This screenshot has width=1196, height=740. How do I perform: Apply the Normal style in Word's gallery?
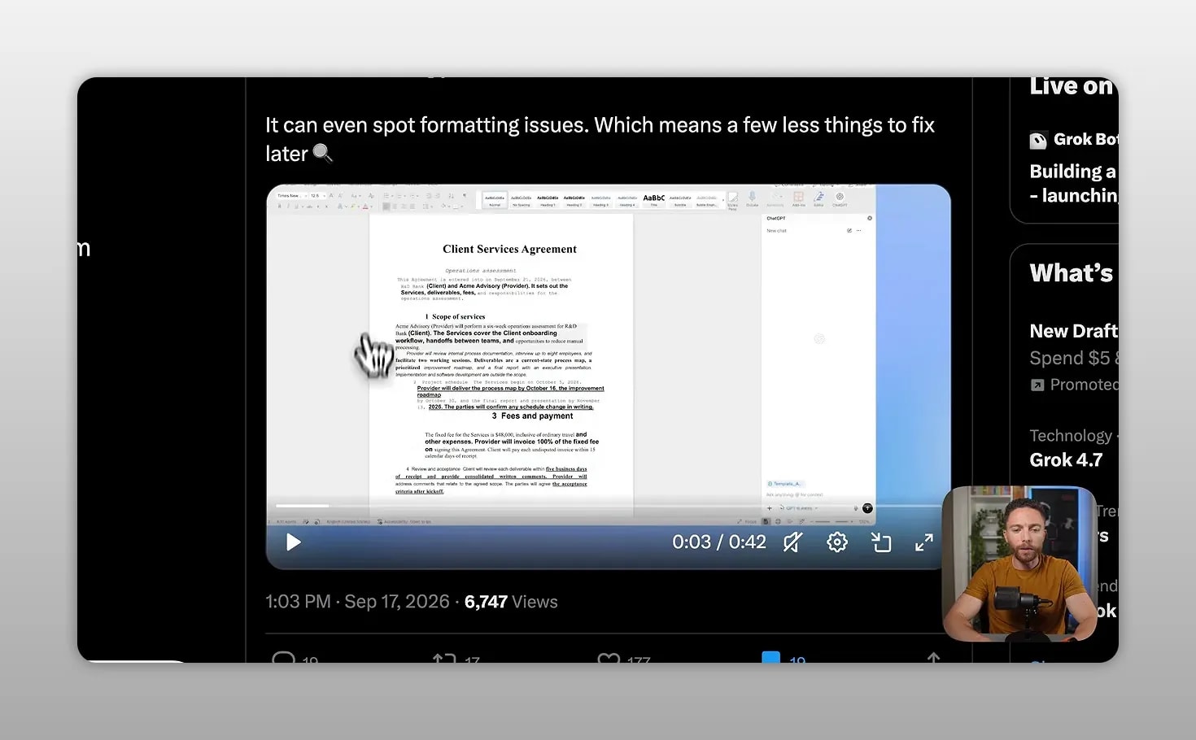pyautogui.click(x=495, y=200)
